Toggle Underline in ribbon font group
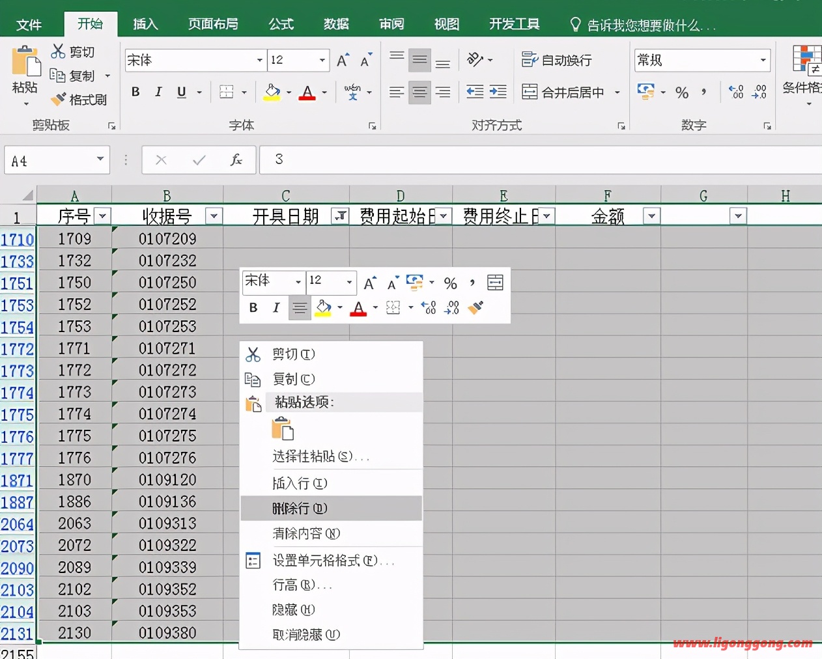The height and width of the screenshot is (659, 822). (x=182, y=92)
